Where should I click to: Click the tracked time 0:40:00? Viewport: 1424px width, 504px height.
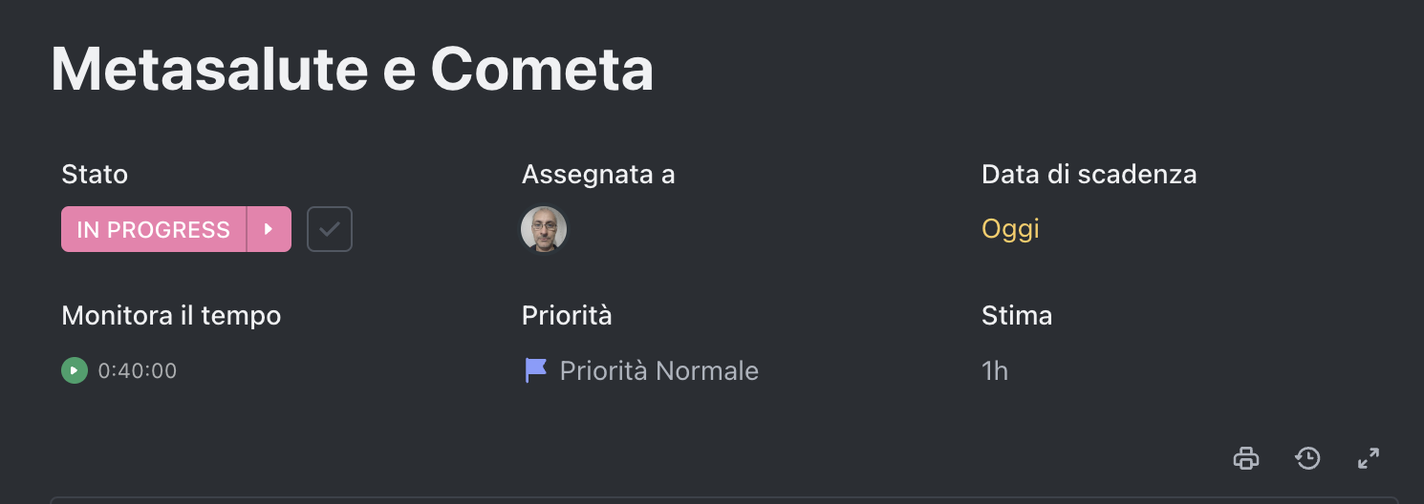point(138,370)
